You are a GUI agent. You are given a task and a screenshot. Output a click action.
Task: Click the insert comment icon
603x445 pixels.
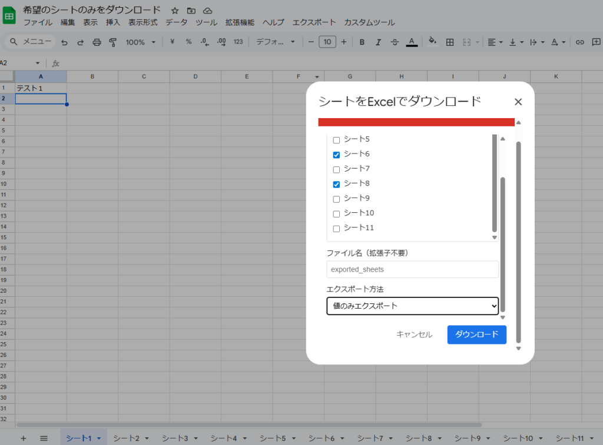pos(596,42)
